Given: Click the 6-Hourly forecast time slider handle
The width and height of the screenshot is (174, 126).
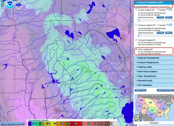Looking at the screenshot, I should tap(139, 20).
